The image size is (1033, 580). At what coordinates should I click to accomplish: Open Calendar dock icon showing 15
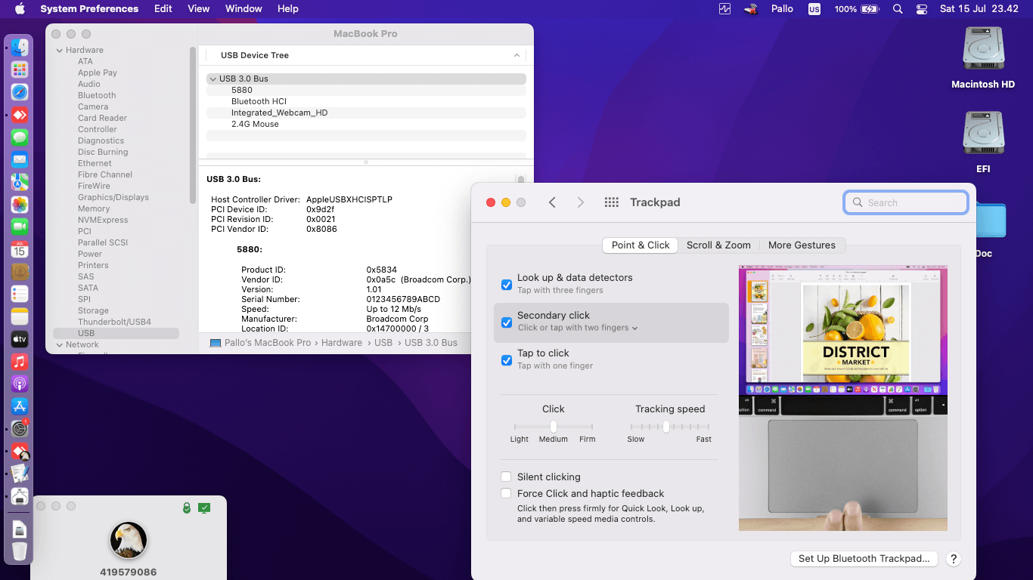20,249
